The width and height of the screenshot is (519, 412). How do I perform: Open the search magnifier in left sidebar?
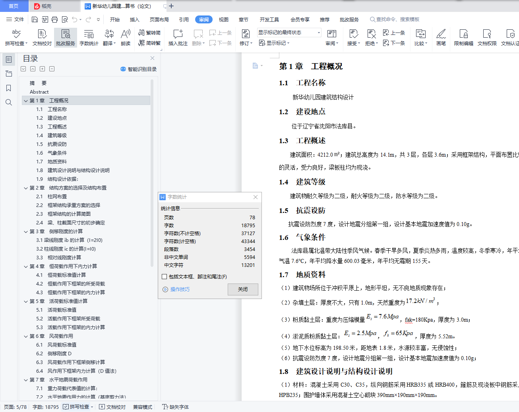point(9,102)
